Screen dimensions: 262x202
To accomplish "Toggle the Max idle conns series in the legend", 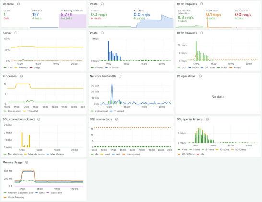I will point(36,154).
